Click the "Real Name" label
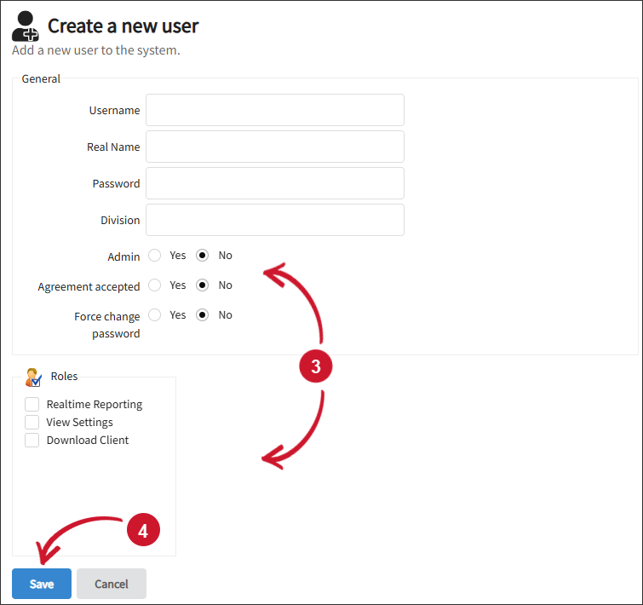 [113, 147]
